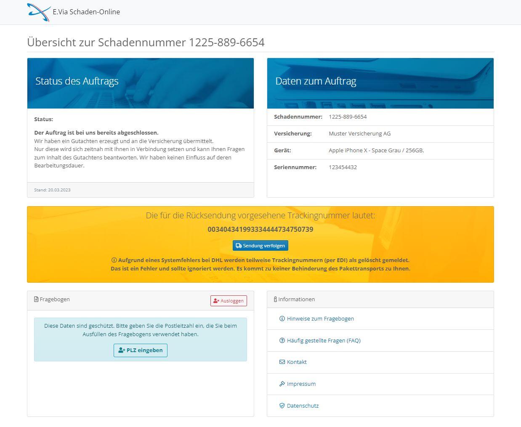Screen dimensions: 521x427
Task: Click the mobile phone icon beside Informationen heading
Action: click(275, 299)
